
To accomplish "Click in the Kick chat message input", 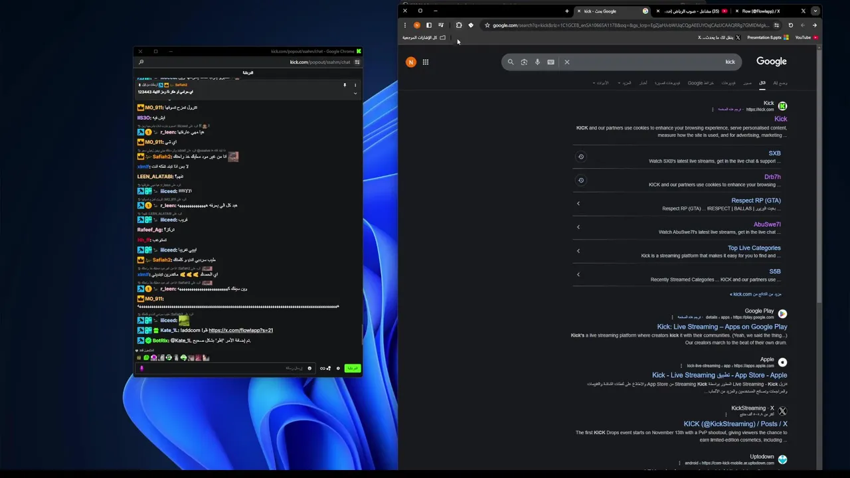I will 226,368.
